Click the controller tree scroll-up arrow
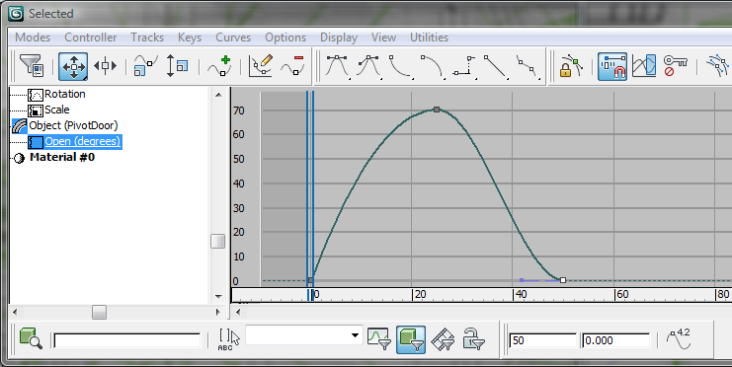 point(218,95)
